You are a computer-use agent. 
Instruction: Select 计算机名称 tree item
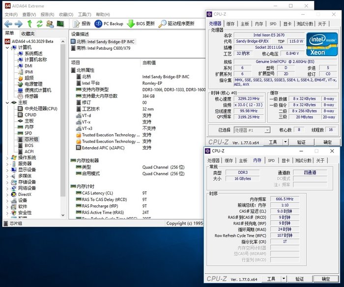35,60
